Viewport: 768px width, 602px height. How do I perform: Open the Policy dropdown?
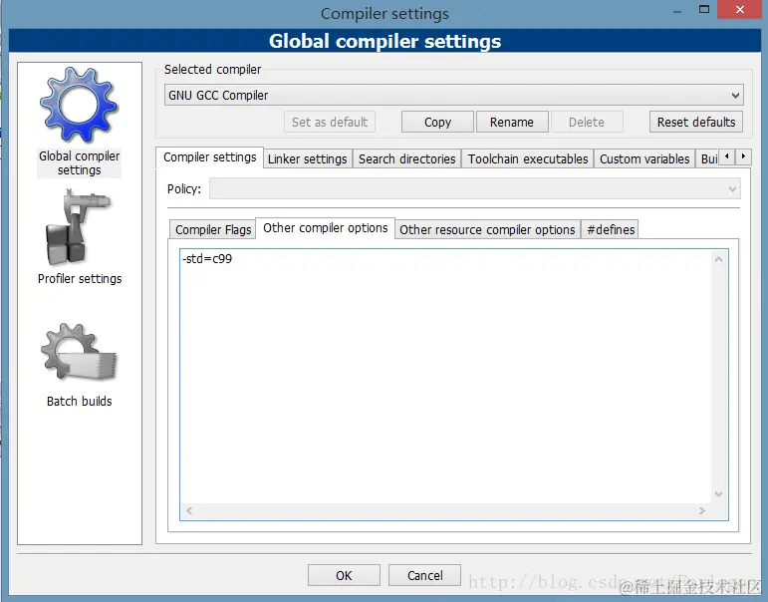tap(474, 188)
